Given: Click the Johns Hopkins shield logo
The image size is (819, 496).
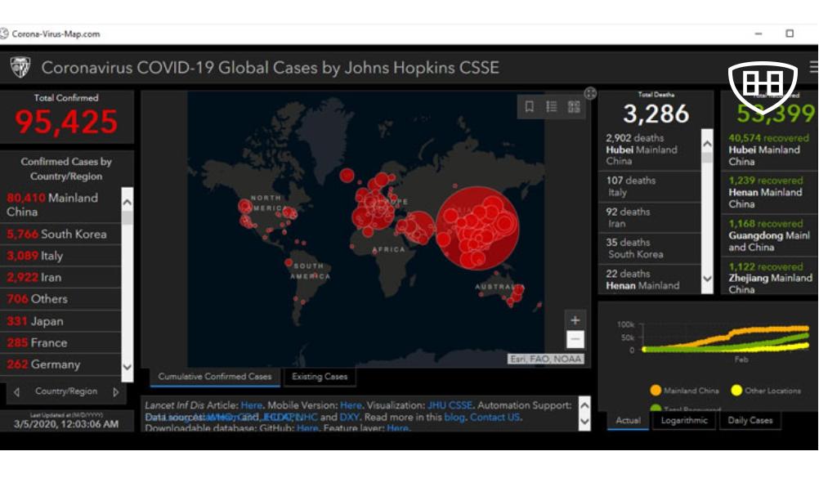Looking at the screenshot, I should (20, 67).
